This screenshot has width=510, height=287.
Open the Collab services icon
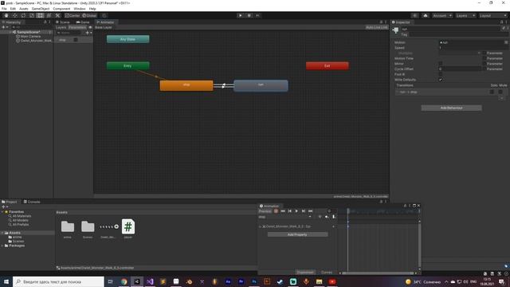[x=414, y=16]
